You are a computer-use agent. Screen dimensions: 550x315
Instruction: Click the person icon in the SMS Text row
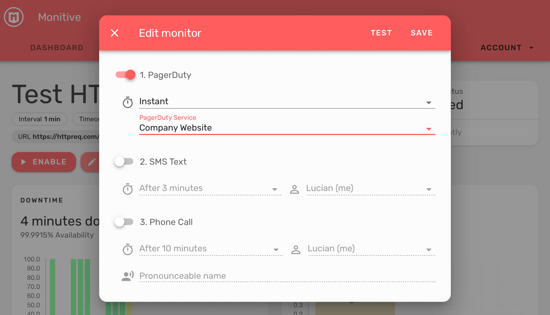pyautogui.click(x=294, y=189)
